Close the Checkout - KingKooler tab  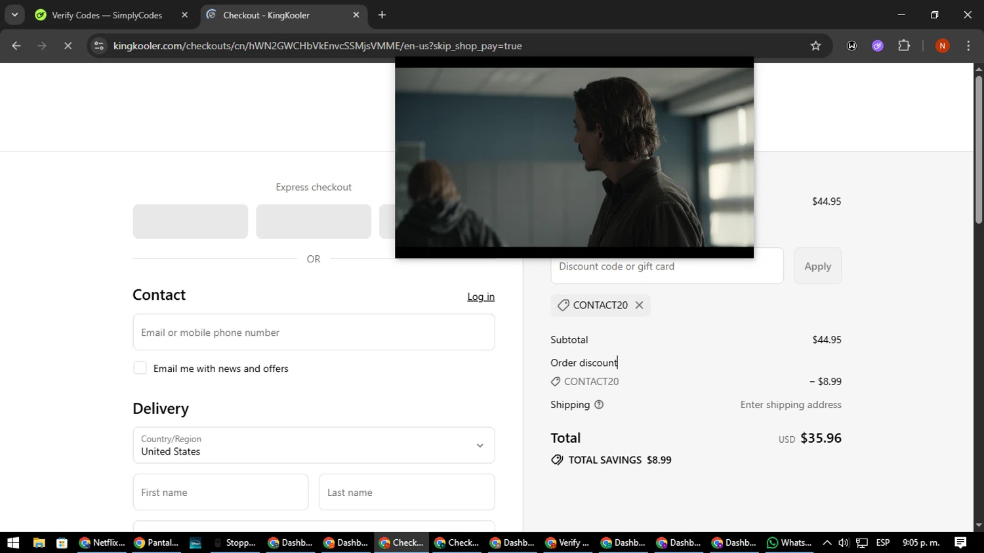[356, 15]
